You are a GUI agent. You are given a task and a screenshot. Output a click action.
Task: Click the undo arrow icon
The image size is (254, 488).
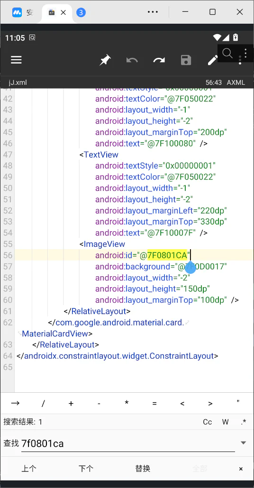click(132, 60)
